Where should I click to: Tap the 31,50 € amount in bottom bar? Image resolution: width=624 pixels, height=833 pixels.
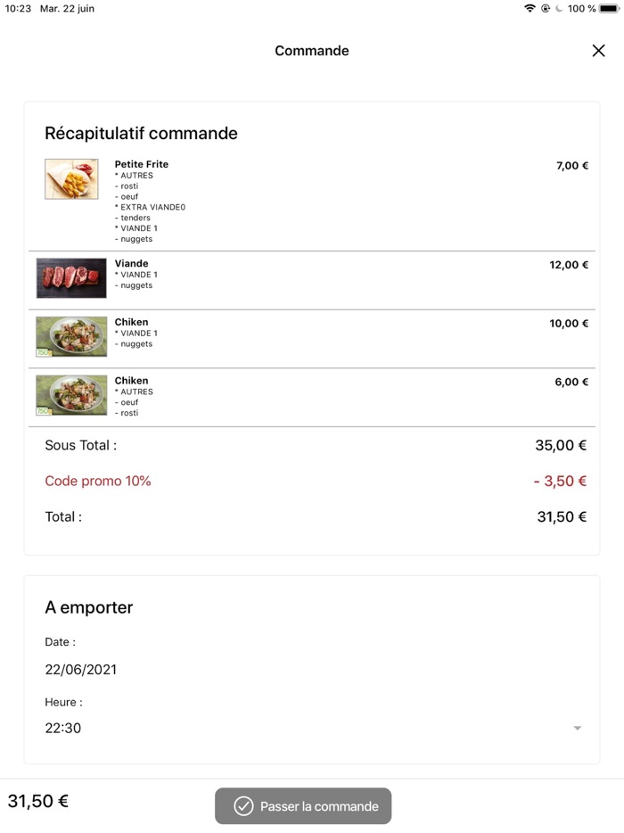[x=38, y=801]
